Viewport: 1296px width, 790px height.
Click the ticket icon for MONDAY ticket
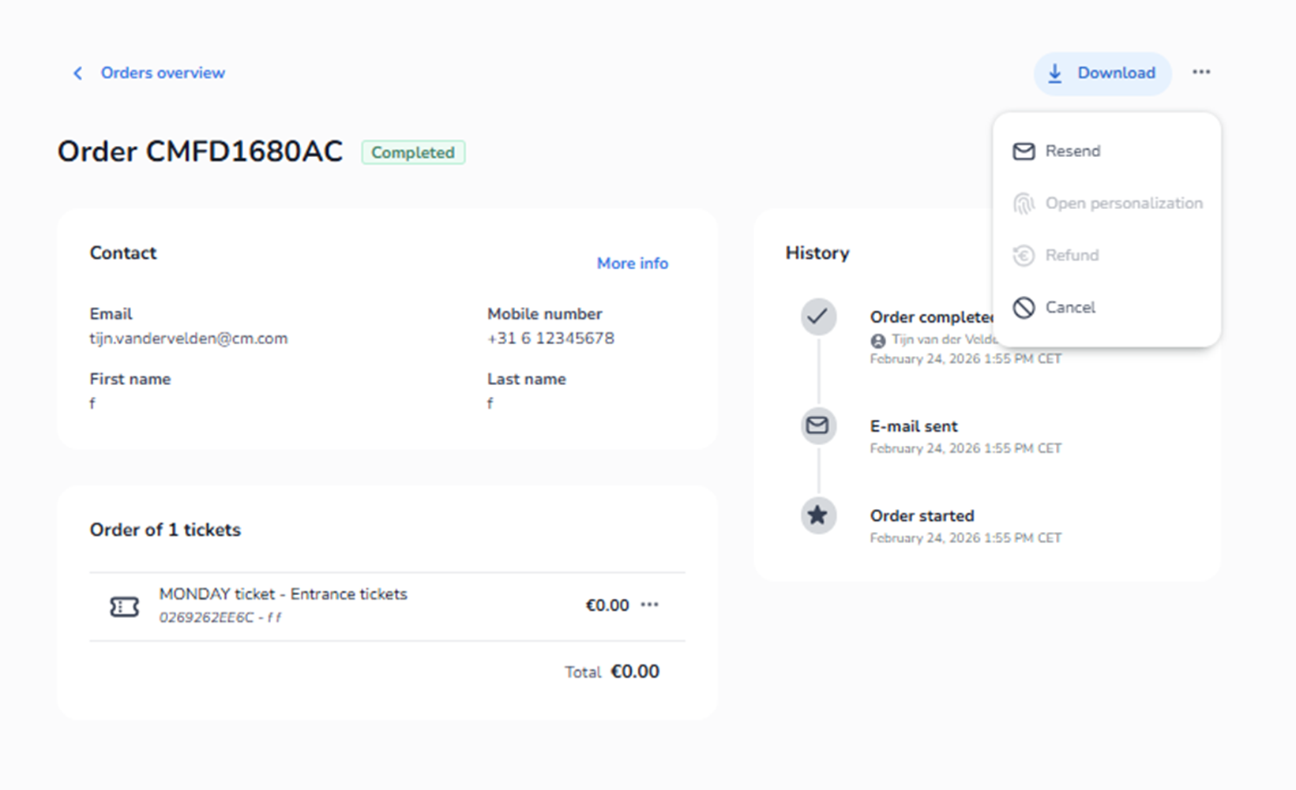click(x=124, y=606)
